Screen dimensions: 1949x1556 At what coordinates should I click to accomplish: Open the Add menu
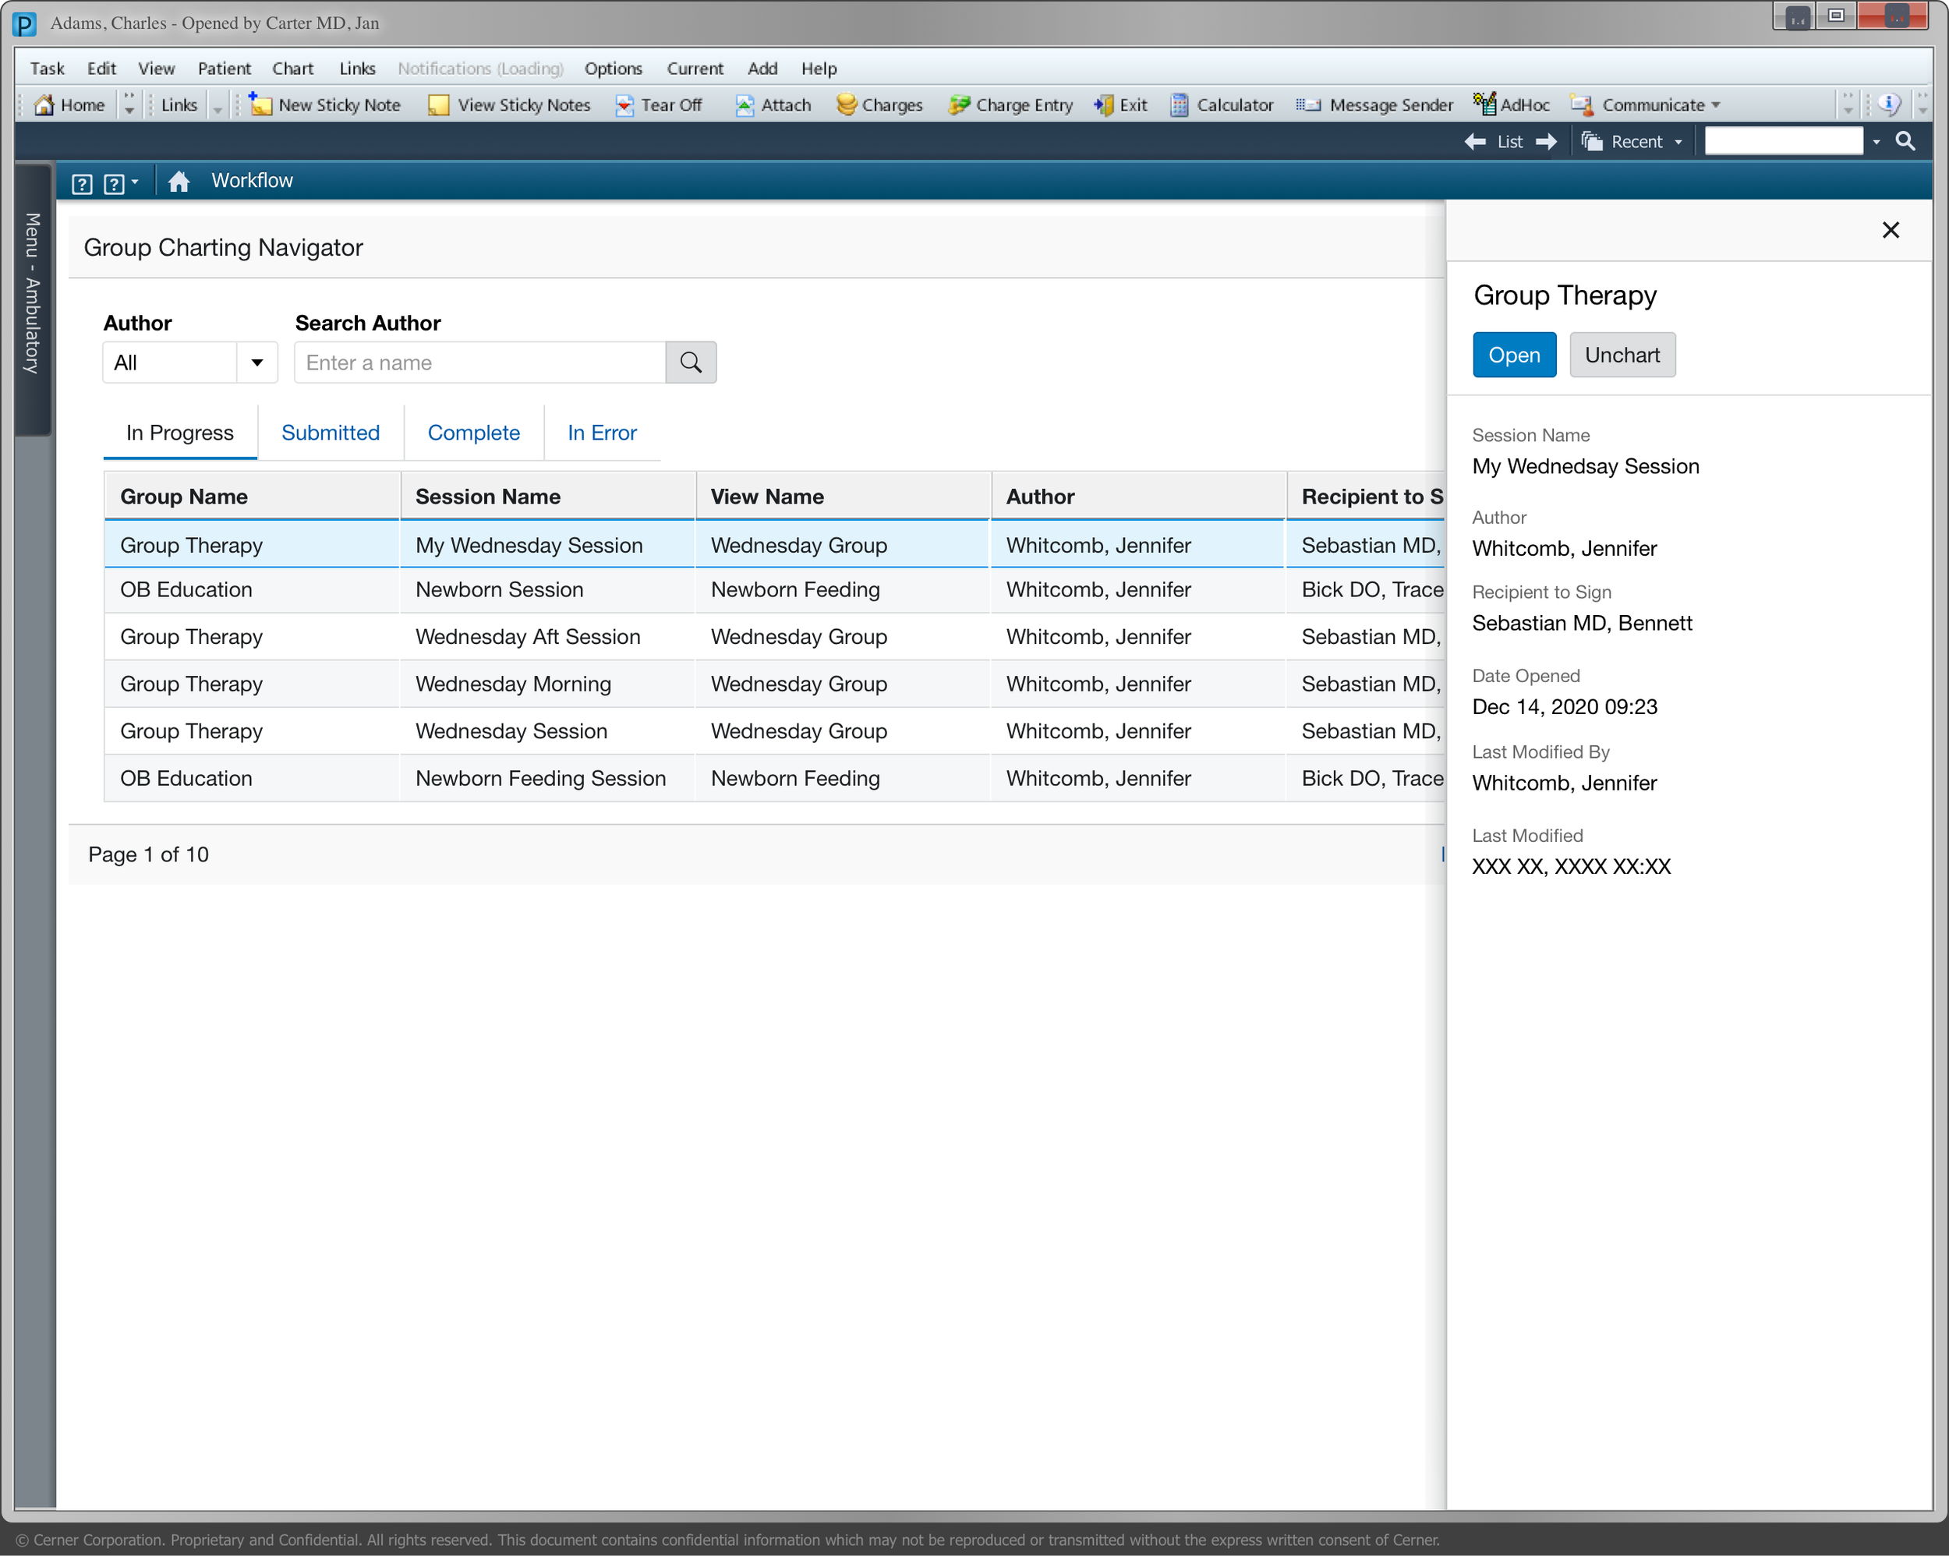[762, 69]
